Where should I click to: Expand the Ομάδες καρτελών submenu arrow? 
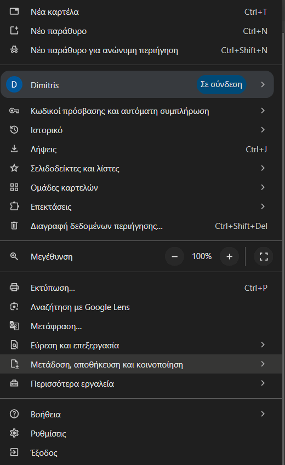263,187
